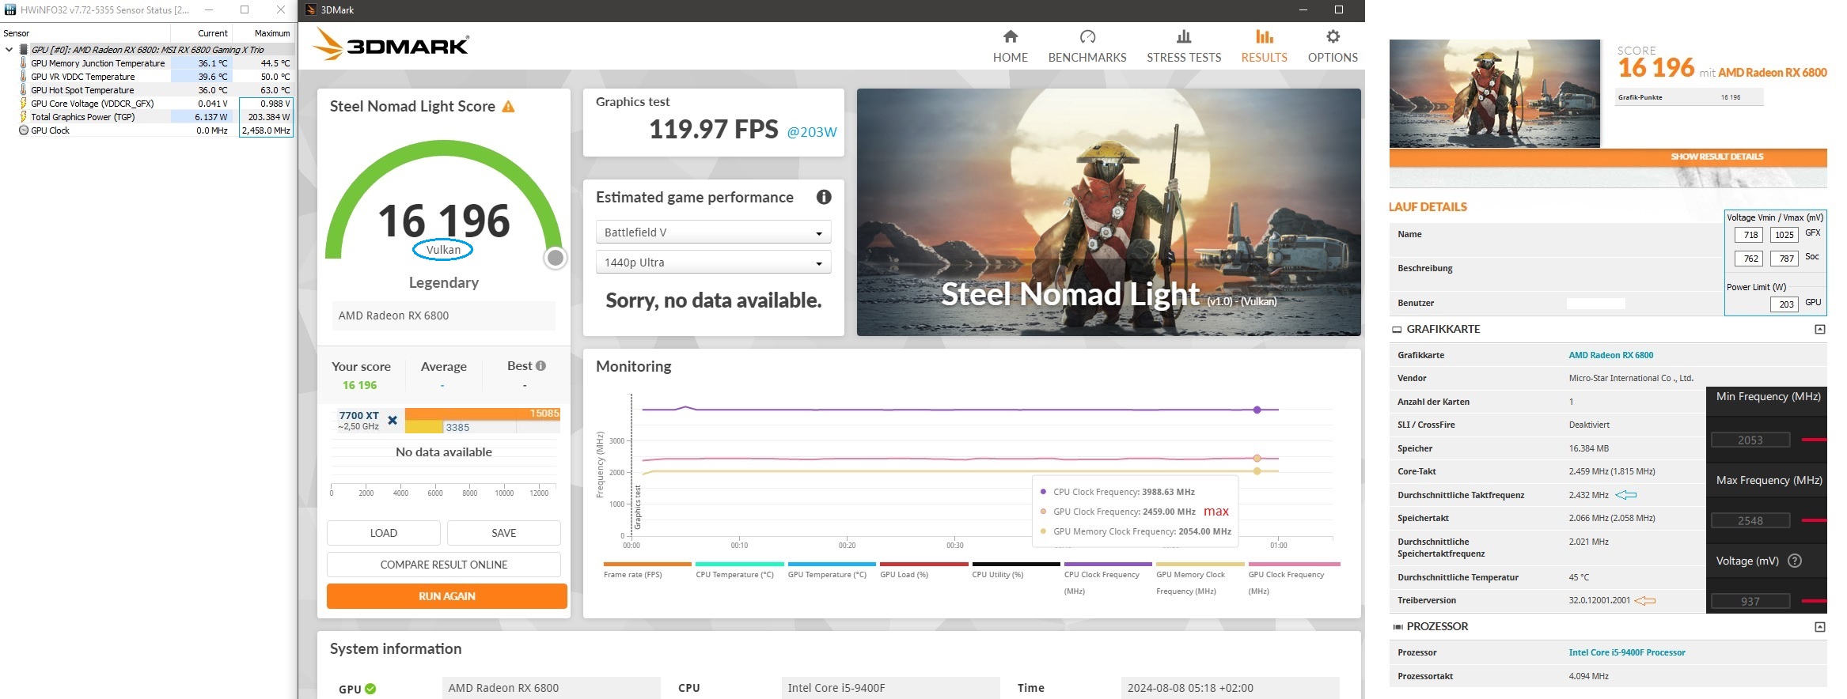The image size is (1847, 699).
Task: Click the Min Frequency value field 2053
Action: 1750,440
